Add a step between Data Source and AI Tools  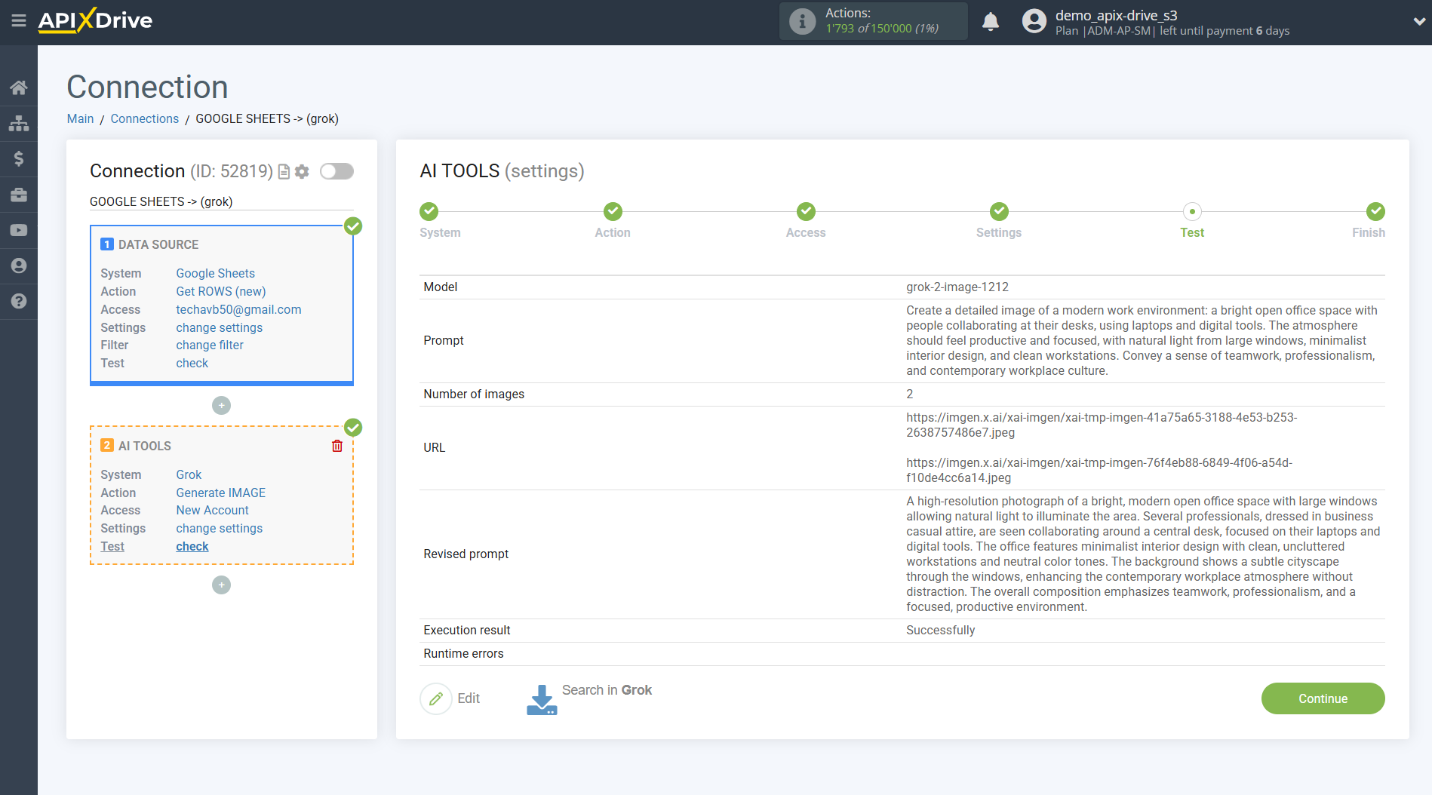click(221, 406)
